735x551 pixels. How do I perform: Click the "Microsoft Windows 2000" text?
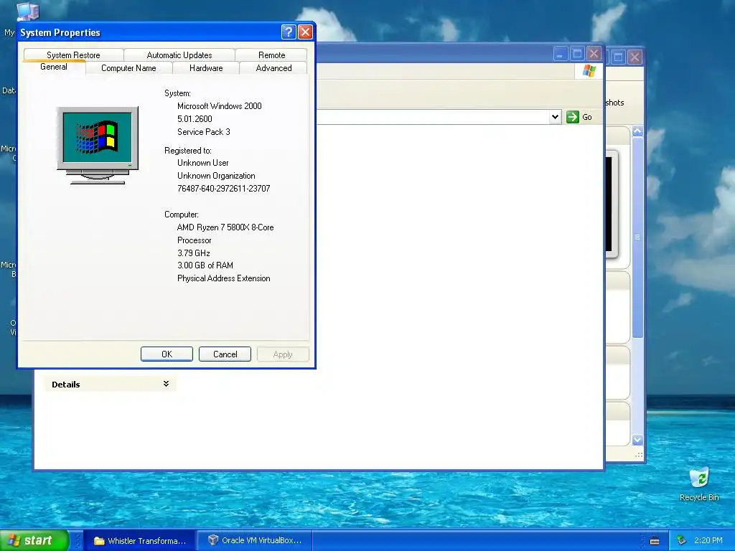click(220, 106)
